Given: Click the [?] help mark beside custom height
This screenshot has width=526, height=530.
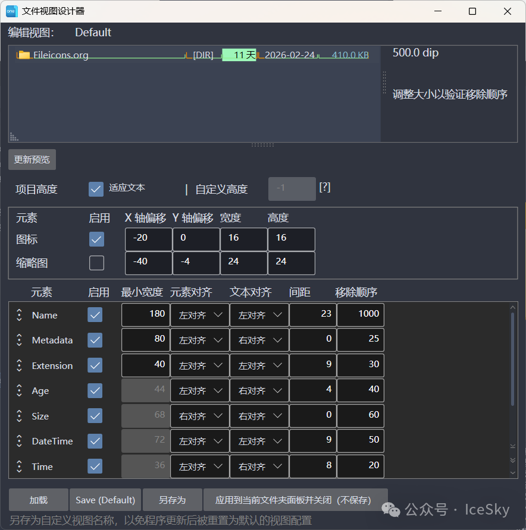Looking at the screenshot, I should click(324, 187).
